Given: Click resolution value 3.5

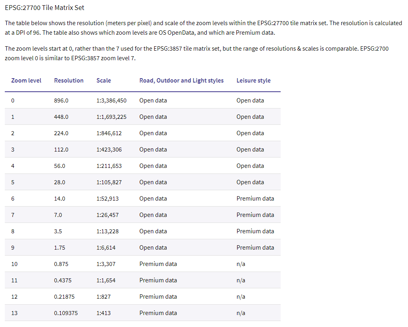Looking at the screenshot, I should coord(58,232).
